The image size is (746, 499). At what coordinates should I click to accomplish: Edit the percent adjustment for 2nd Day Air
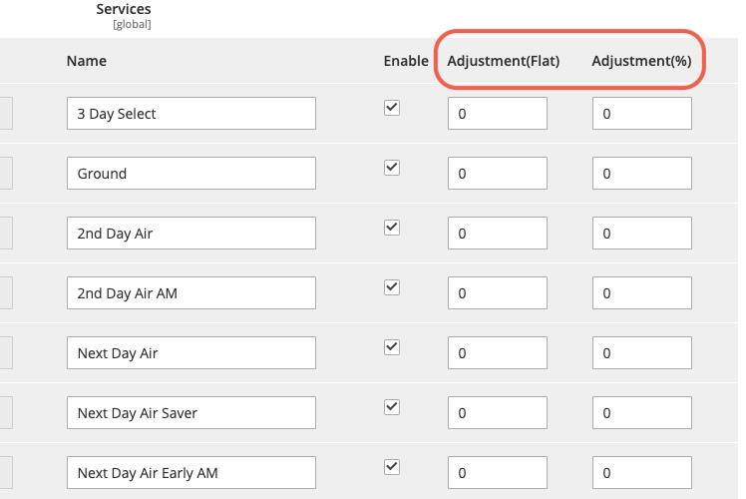[x=641, y=234]
